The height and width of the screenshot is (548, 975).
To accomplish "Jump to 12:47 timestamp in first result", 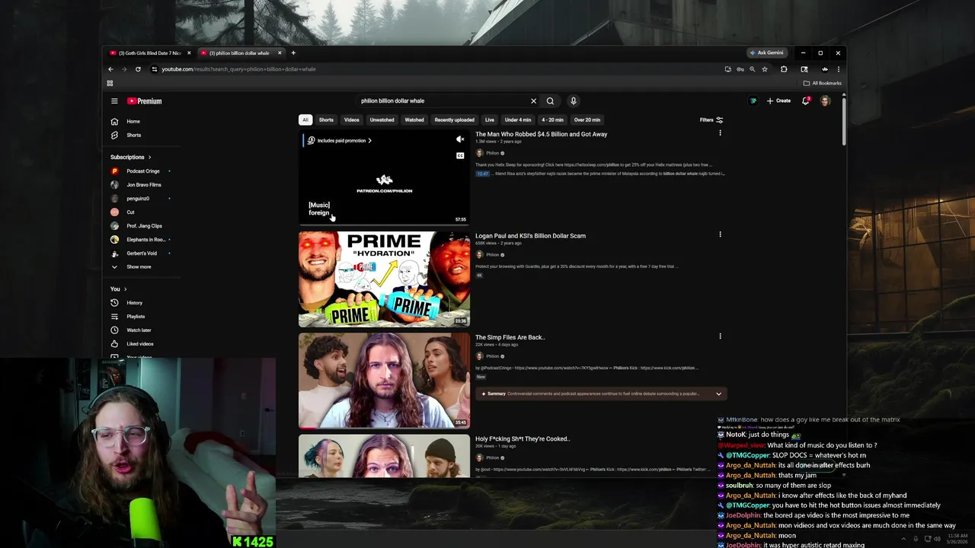I will [482, 174].
